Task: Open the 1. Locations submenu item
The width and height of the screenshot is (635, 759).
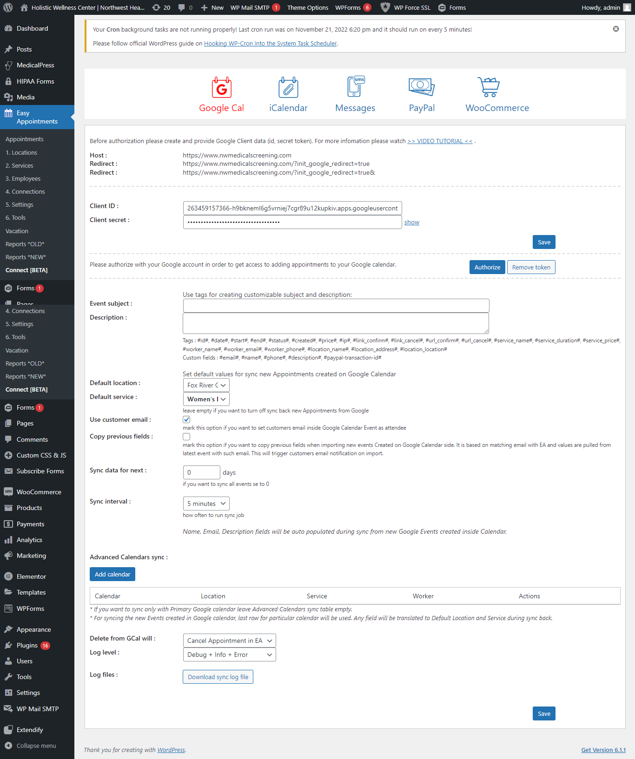Action: click(x=21, y=152)
